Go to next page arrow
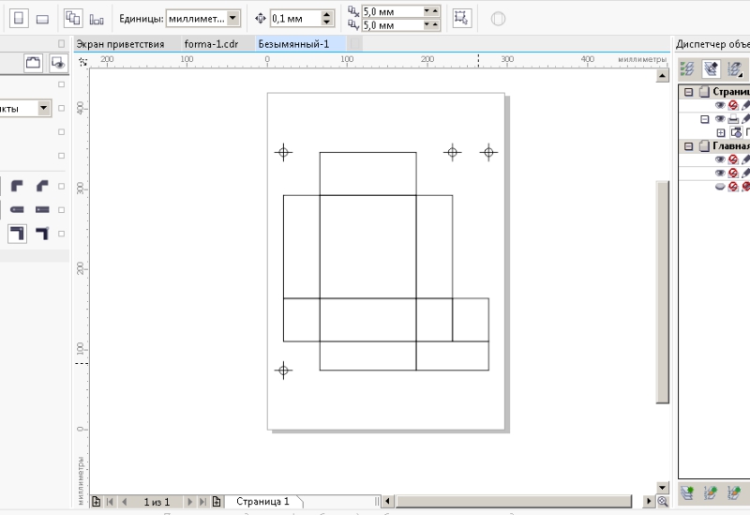The height and width of the screenshot is (515, 750). pyautogui.click(x=189, y=501)
